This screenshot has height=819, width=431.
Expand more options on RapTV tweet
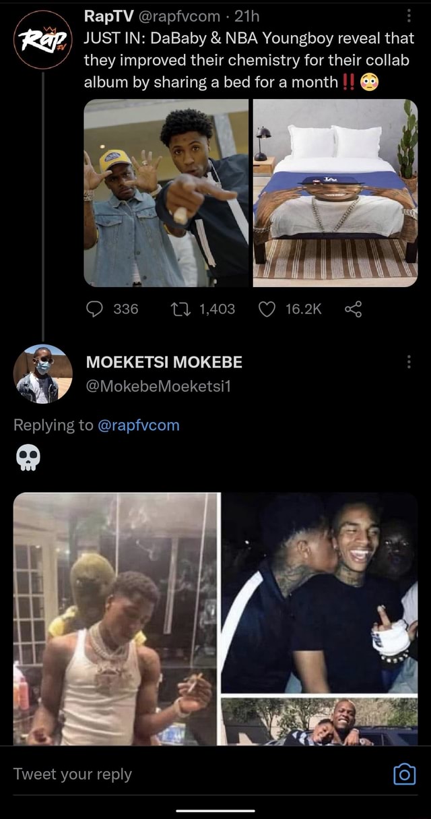[409, 16]
